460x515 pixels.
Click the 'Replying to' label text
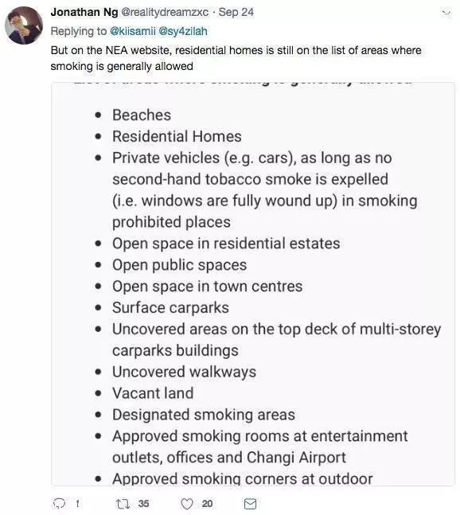point(79,31)
